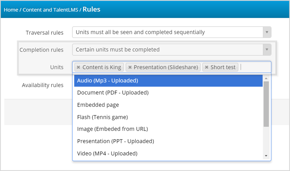Viewport: 290px width, 171px height.
Task: Open the Completion rules dropdown arrow
Action: point(267,49)
